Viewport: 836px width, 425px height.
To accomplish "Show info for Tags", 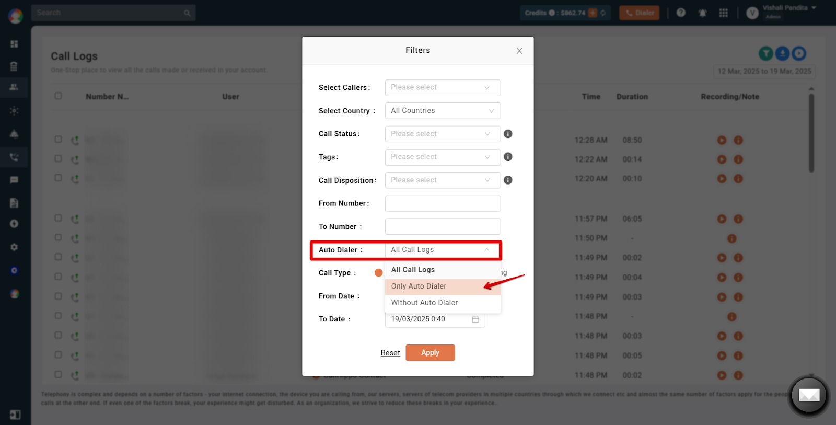I will [508, 157].
